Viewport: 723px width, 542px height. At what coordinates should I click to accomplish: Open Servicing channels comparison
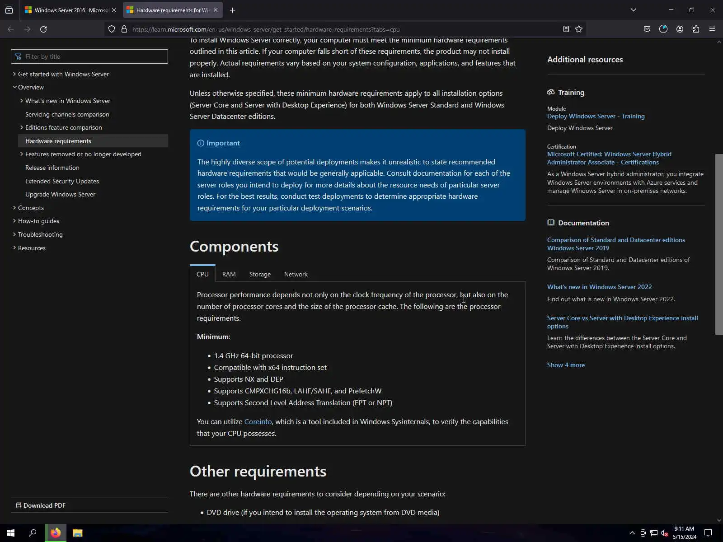click(x=67, y=114)
